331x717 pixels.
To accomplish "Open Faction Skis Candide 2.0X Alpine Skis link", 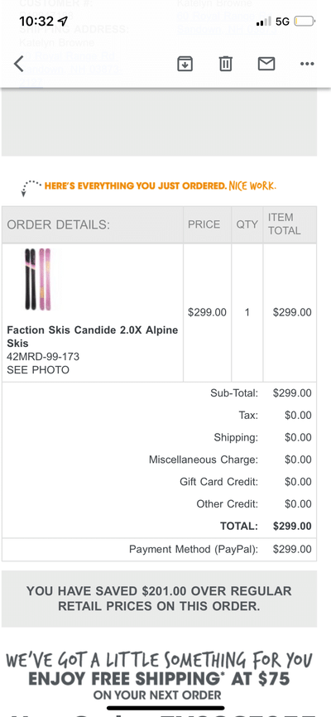I will pos(93,336).
